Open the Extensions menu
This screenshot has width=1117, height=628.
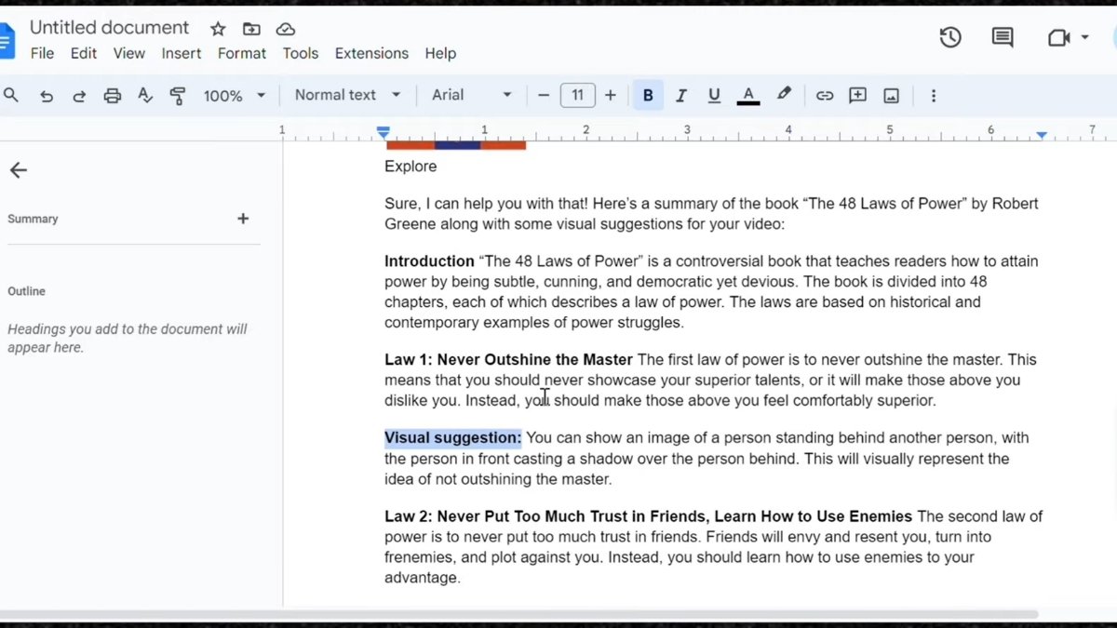[x=371, y=53]
